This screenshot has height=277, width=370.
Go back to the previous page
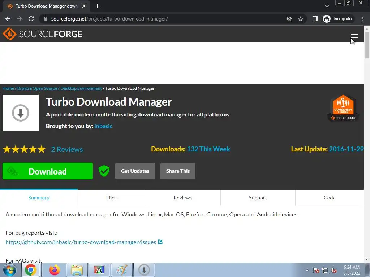click(8, 19)
